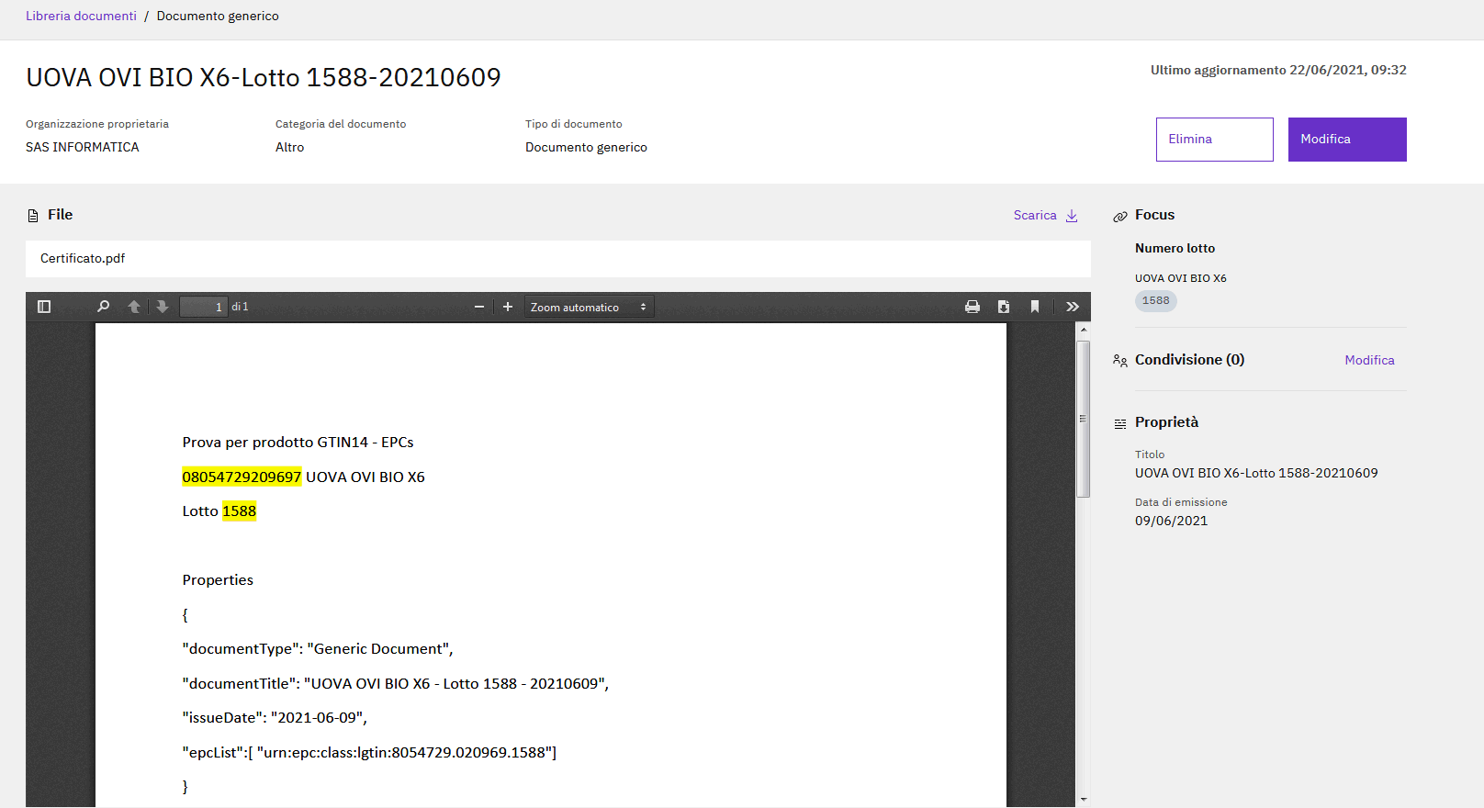Click the Certificato.pdf file name
This screenshot has width=1484, height=808.
pos(83,258)
